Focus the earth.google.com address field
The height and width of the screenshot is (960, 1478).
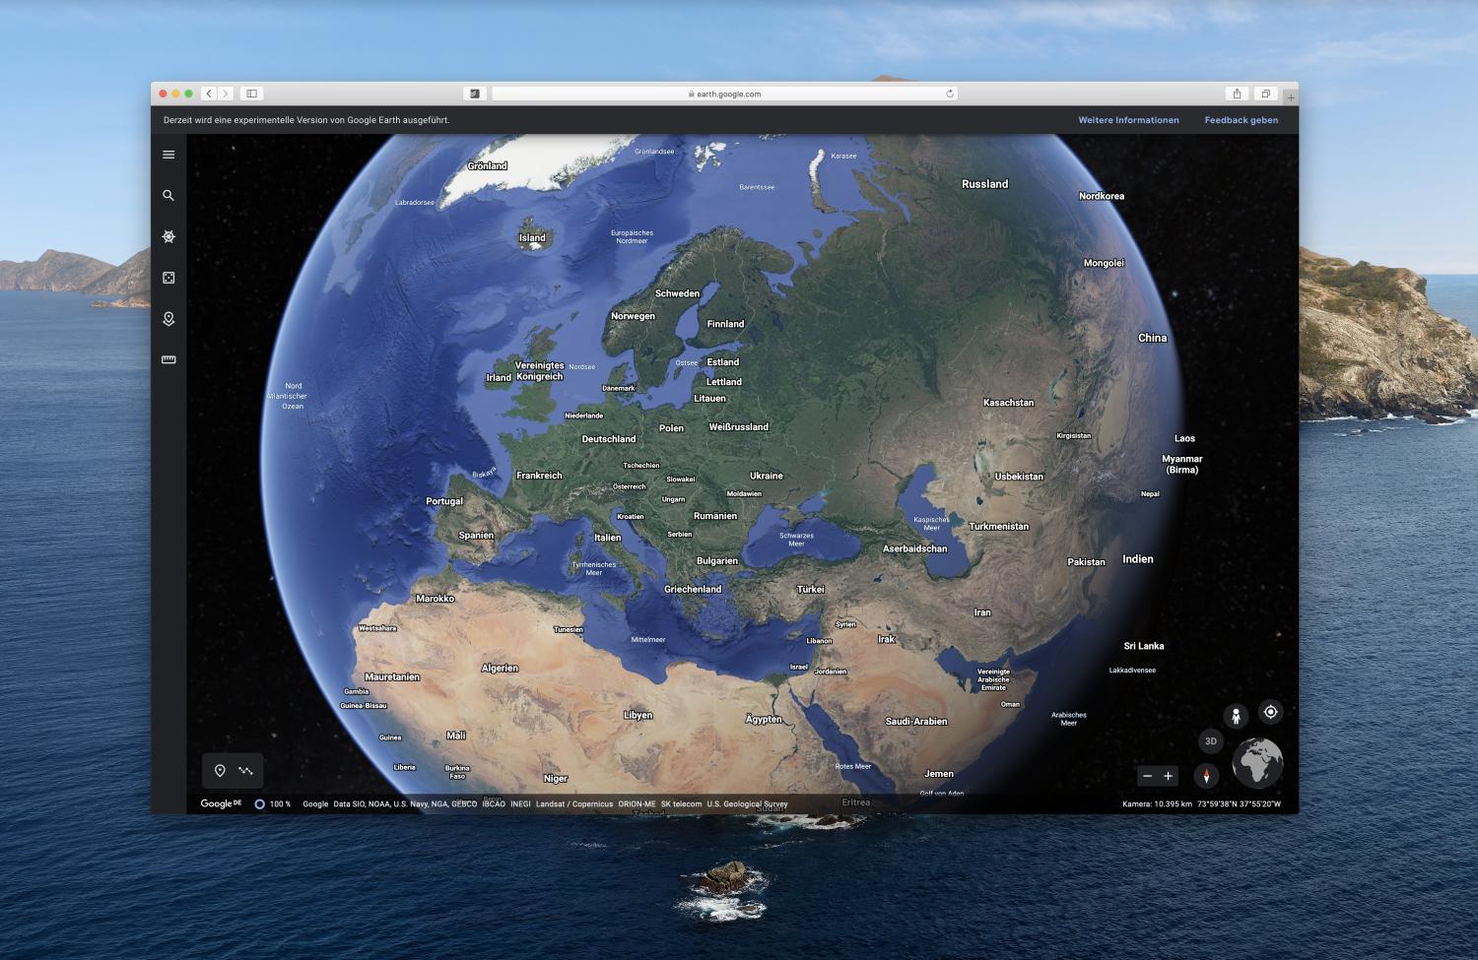[x=724, y=94]
